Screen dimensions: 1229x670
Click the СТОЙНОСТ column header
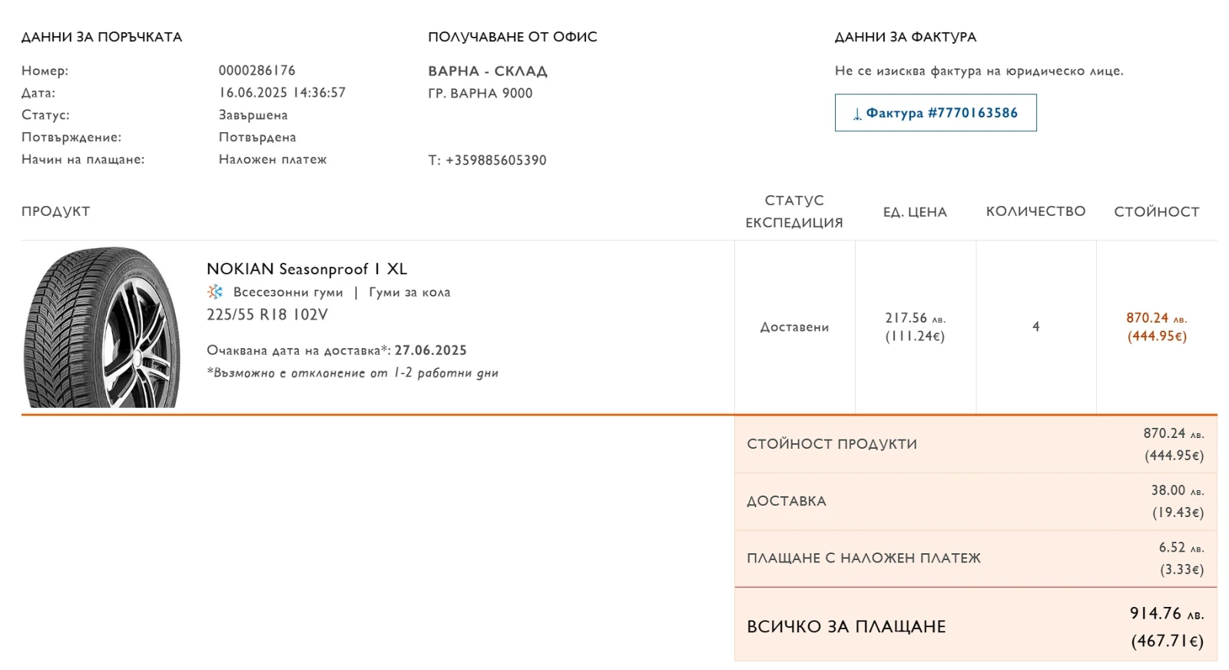tap(1157, 211)
